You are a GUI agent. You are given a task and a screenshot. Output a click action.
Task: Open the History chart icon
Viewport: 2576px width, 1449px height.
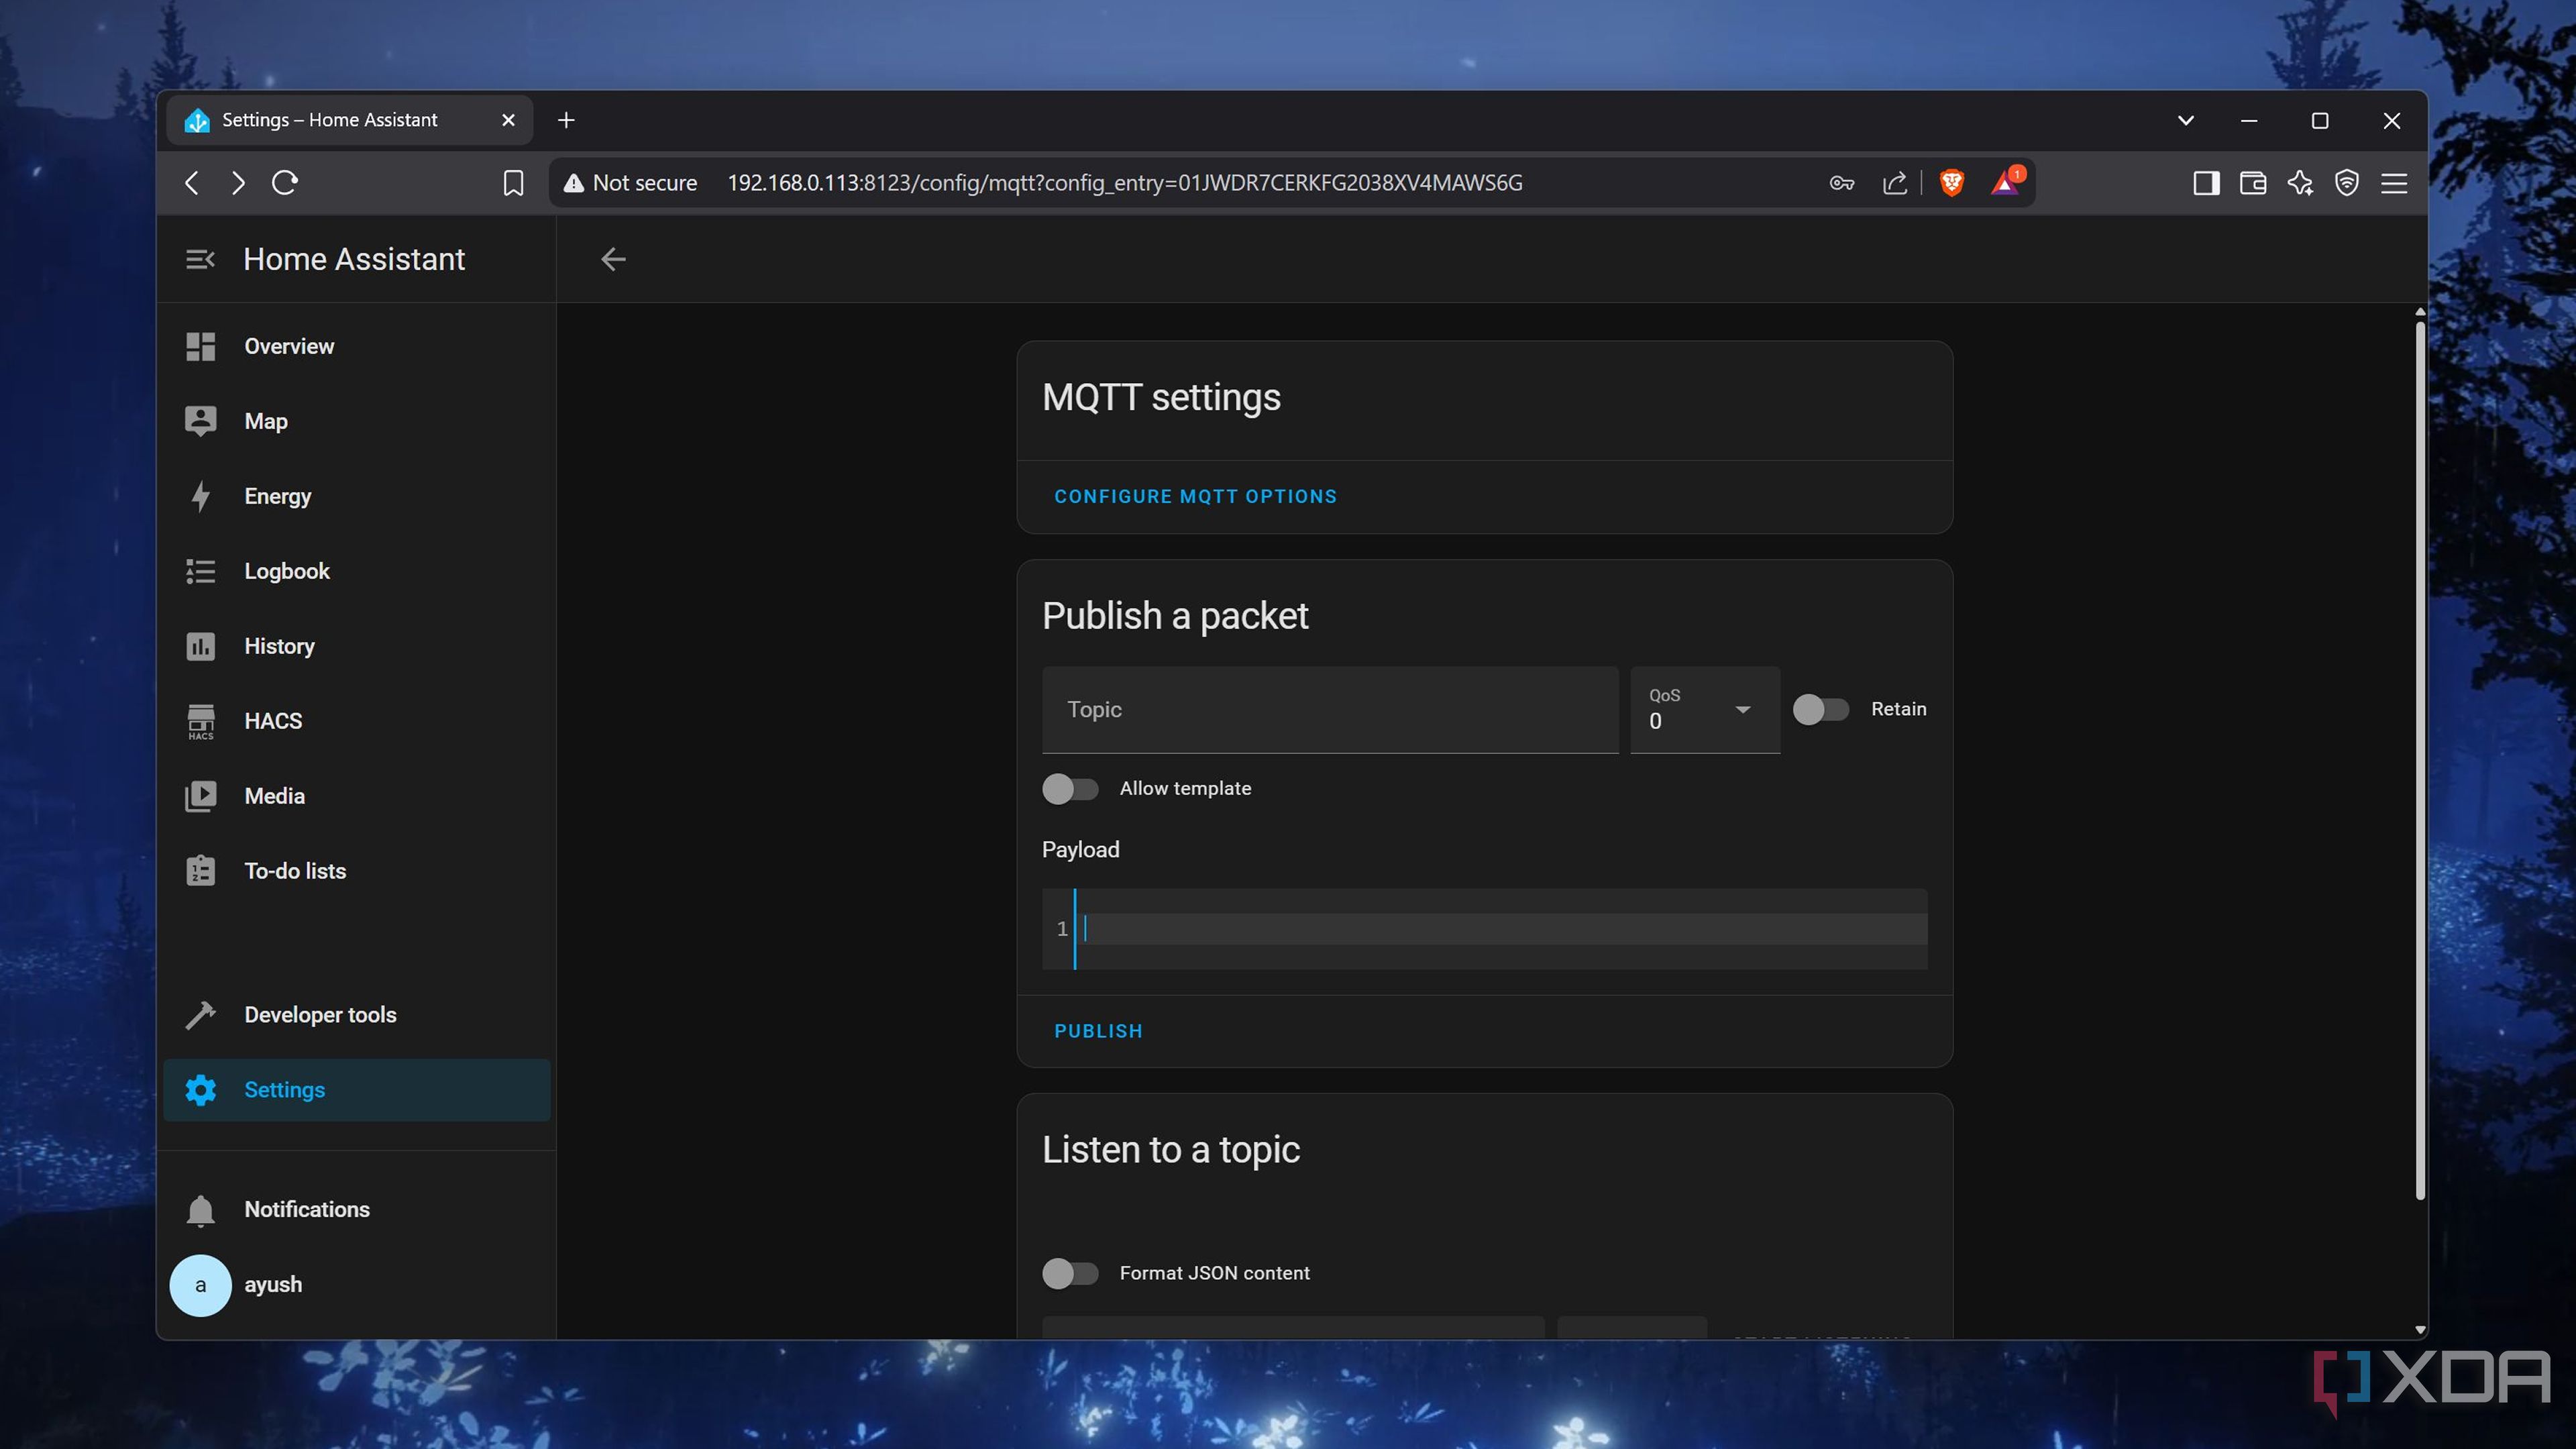coord(200,646)
